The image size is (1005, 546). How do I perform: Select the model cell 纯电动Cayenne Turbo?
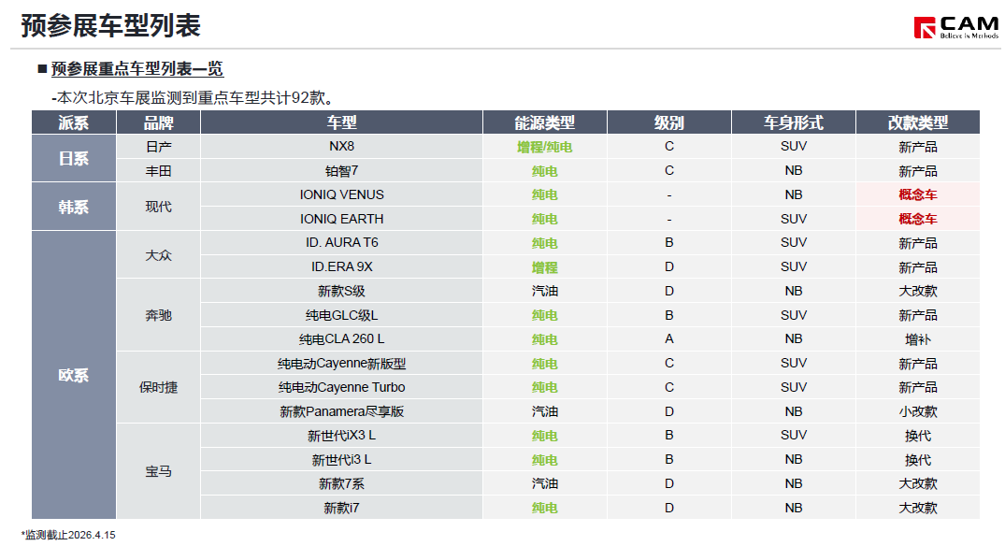click(x=341, y=387)
